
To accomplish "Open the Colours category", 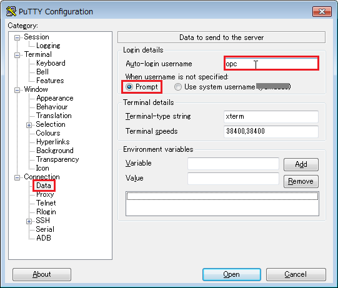I will [x=48, y=133].
